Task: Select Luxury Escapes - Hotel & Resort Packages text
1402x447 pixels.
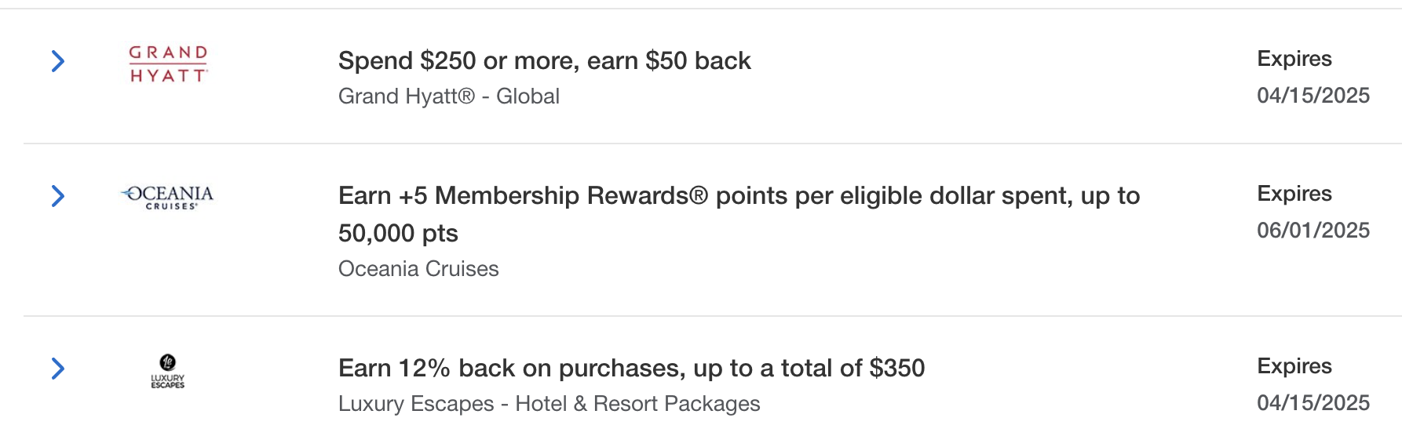Action: point(549,404)
